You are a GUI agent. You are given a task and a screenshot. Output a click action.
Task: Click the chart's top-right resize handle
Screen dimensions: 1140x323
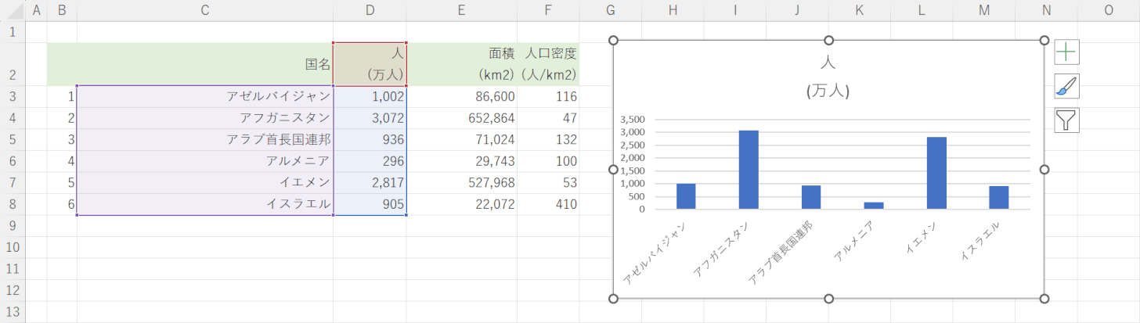[x=1044, y=41]
